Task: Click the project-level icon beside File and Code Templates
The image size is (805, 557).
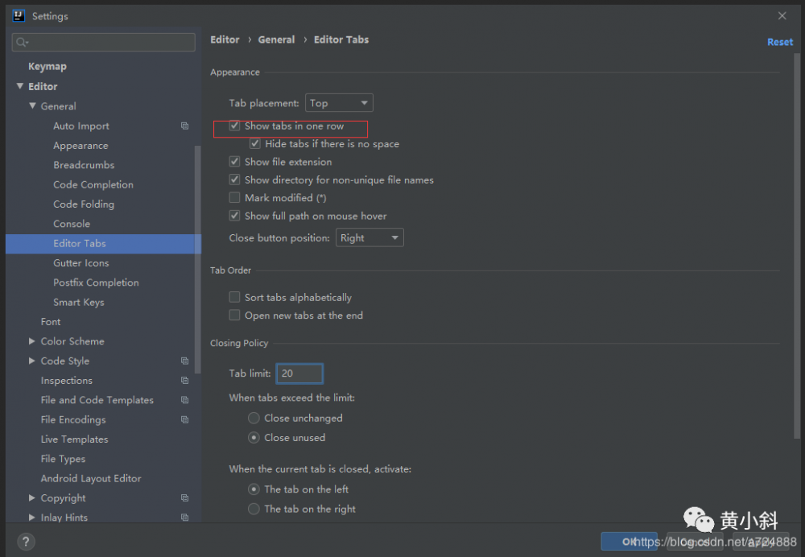Action: [x=185, y=400]
